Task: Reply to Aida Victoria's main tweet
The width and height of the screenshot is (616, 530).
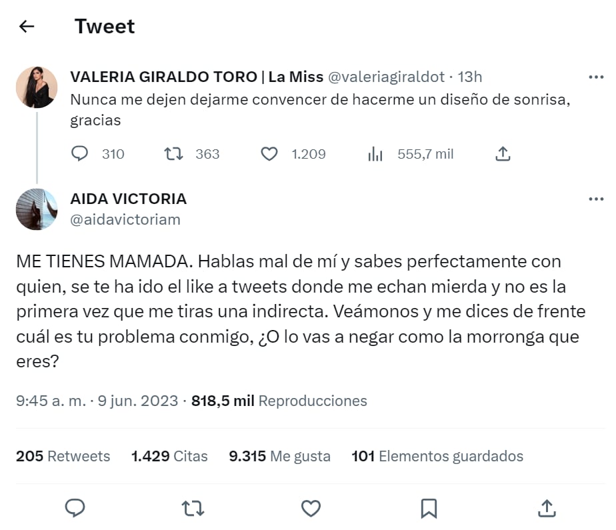Action: click(75, 509)
